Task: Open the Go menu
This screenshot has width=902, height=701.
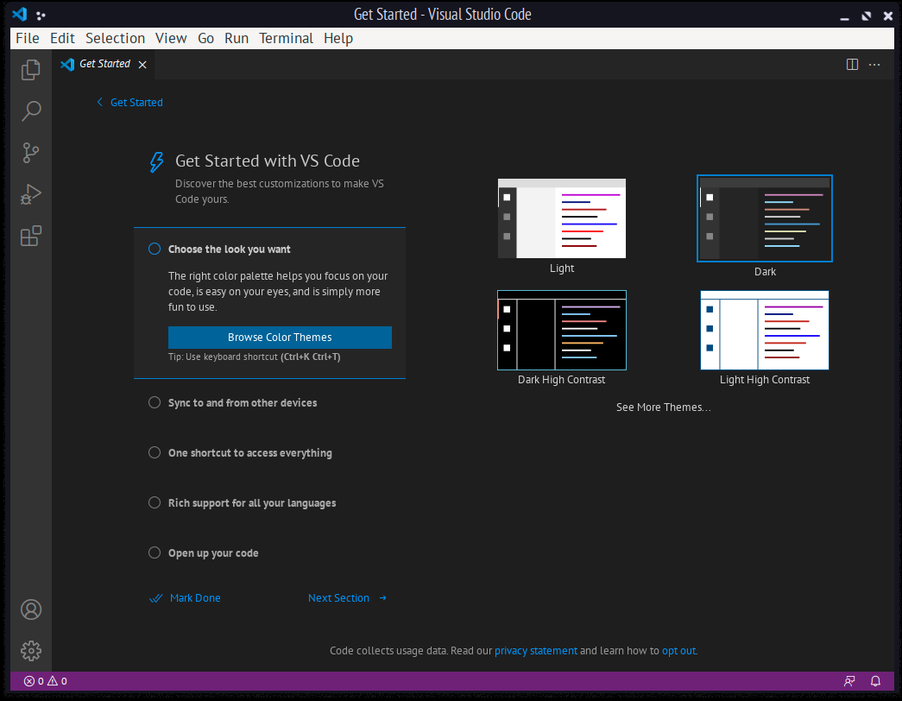Action: click(x=206, y=39)
